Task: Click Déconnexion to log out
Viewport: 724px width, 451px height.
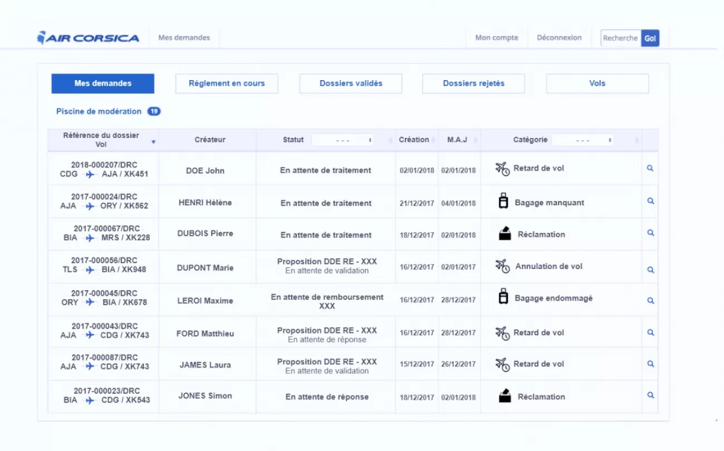Action: click(559, 38)
